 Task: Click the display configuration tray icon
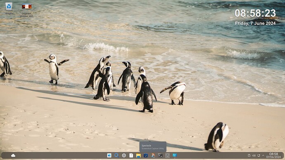pyautogui.click(x=259, y=155)
